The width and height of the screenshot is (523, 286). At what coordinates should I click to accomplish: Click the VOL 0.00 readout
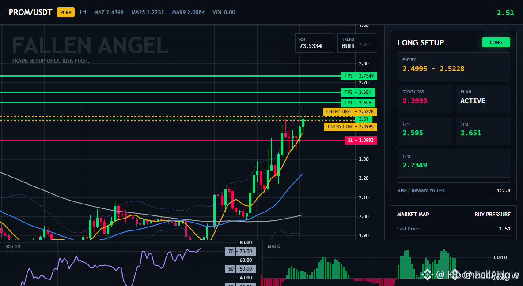(224, 12)
